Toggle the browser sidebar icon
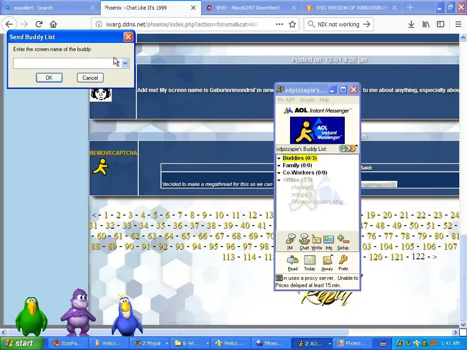 [x=441, y=24]
